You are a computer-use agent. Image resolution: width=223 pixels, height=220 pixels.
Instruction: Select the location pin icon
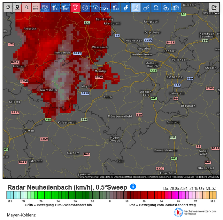coord(17,7)
